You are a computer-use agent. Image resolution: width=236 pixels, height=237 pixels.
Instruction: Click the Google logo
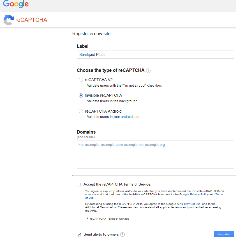[x=16, y=4]
